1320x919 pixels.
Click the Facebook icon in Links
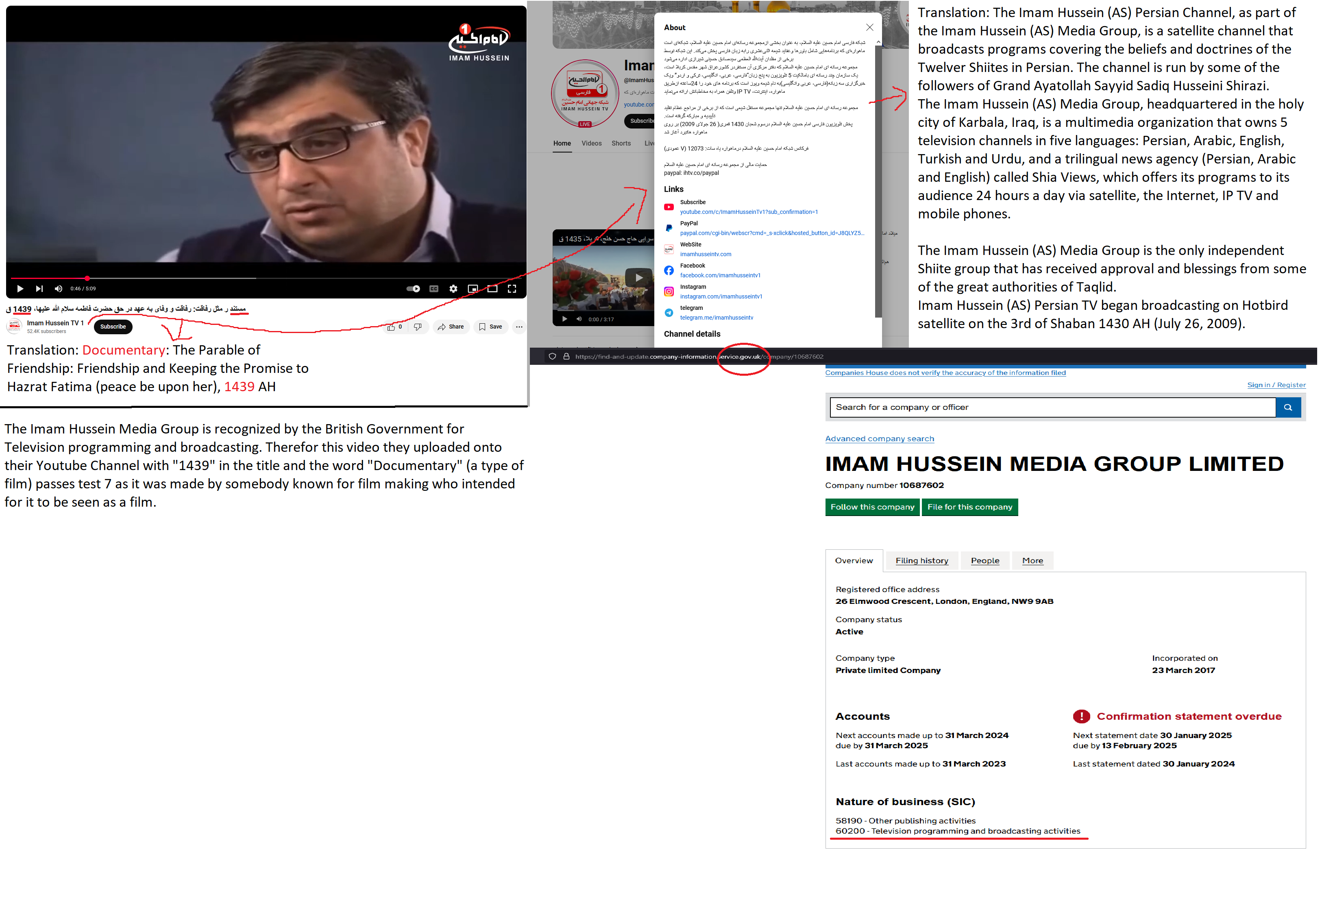coord(669,271)
